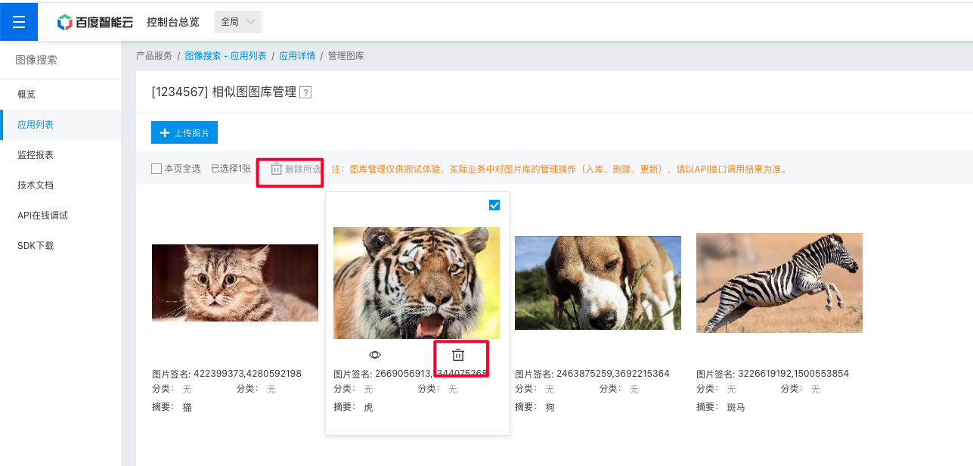Click the dog thumbnail image
The height and width of the screenshot is (466, 973).
(598, 283)
